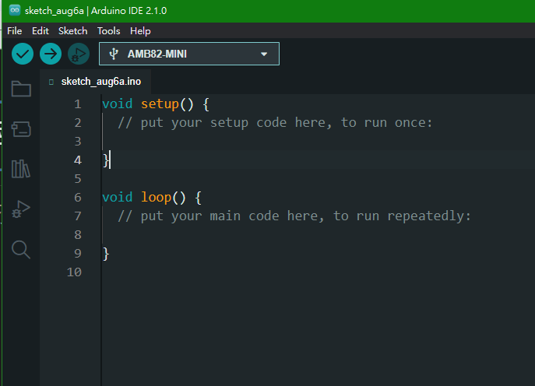
Task: Open the Search magnifier in sidebar
Action: [21, 249]
